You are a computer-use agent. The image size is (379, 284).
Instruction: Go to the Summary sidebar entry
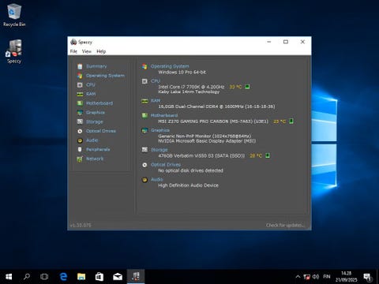click(96, 66)
